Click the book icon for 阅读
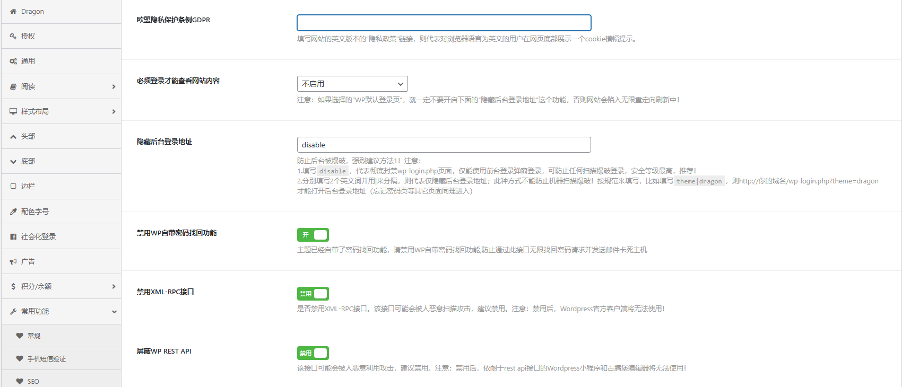This screenshot has width=902, height=387. [x=13, y=86]
